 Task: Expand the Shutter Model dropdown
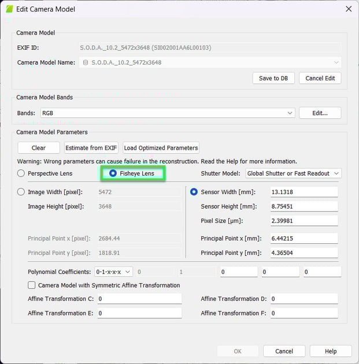tap(293, 173)
